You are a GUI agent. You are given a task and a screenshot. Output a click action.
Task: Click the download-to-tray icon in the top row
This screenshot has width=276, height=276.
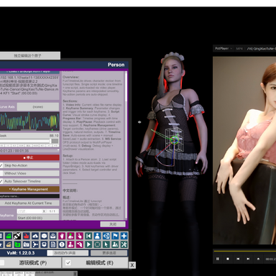click(x=53, y=236)
